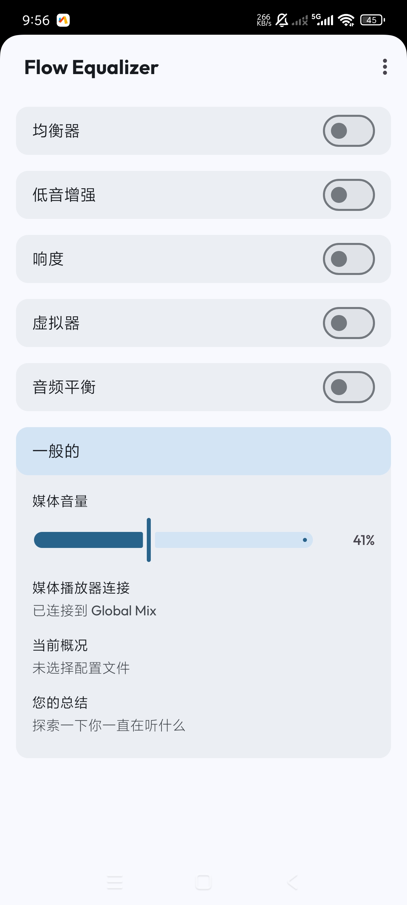Open the three-dot overflow menu
407x905 pixels.
point(385,67)
